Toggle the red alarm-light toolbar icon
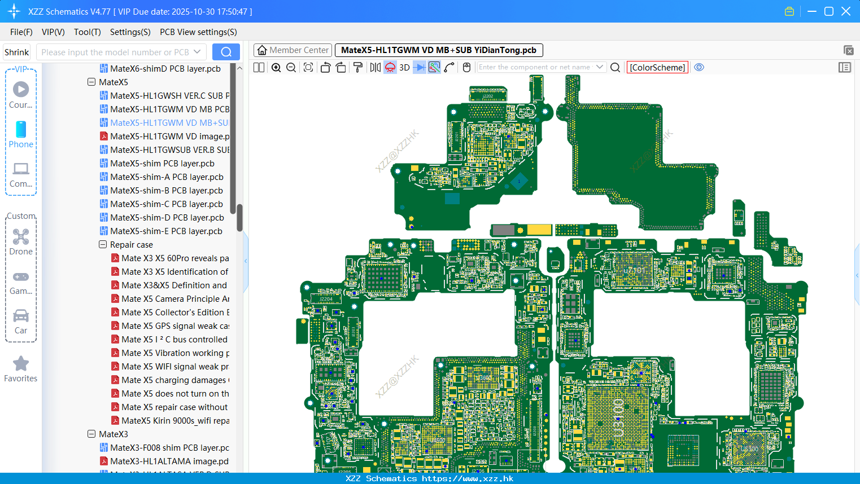This screenshot has width=860, height=484. pyautogui.click(x=390, y=67)
